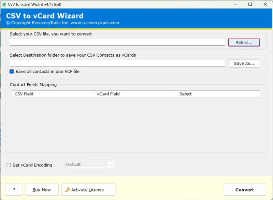Click the Buy Now button

42,190
